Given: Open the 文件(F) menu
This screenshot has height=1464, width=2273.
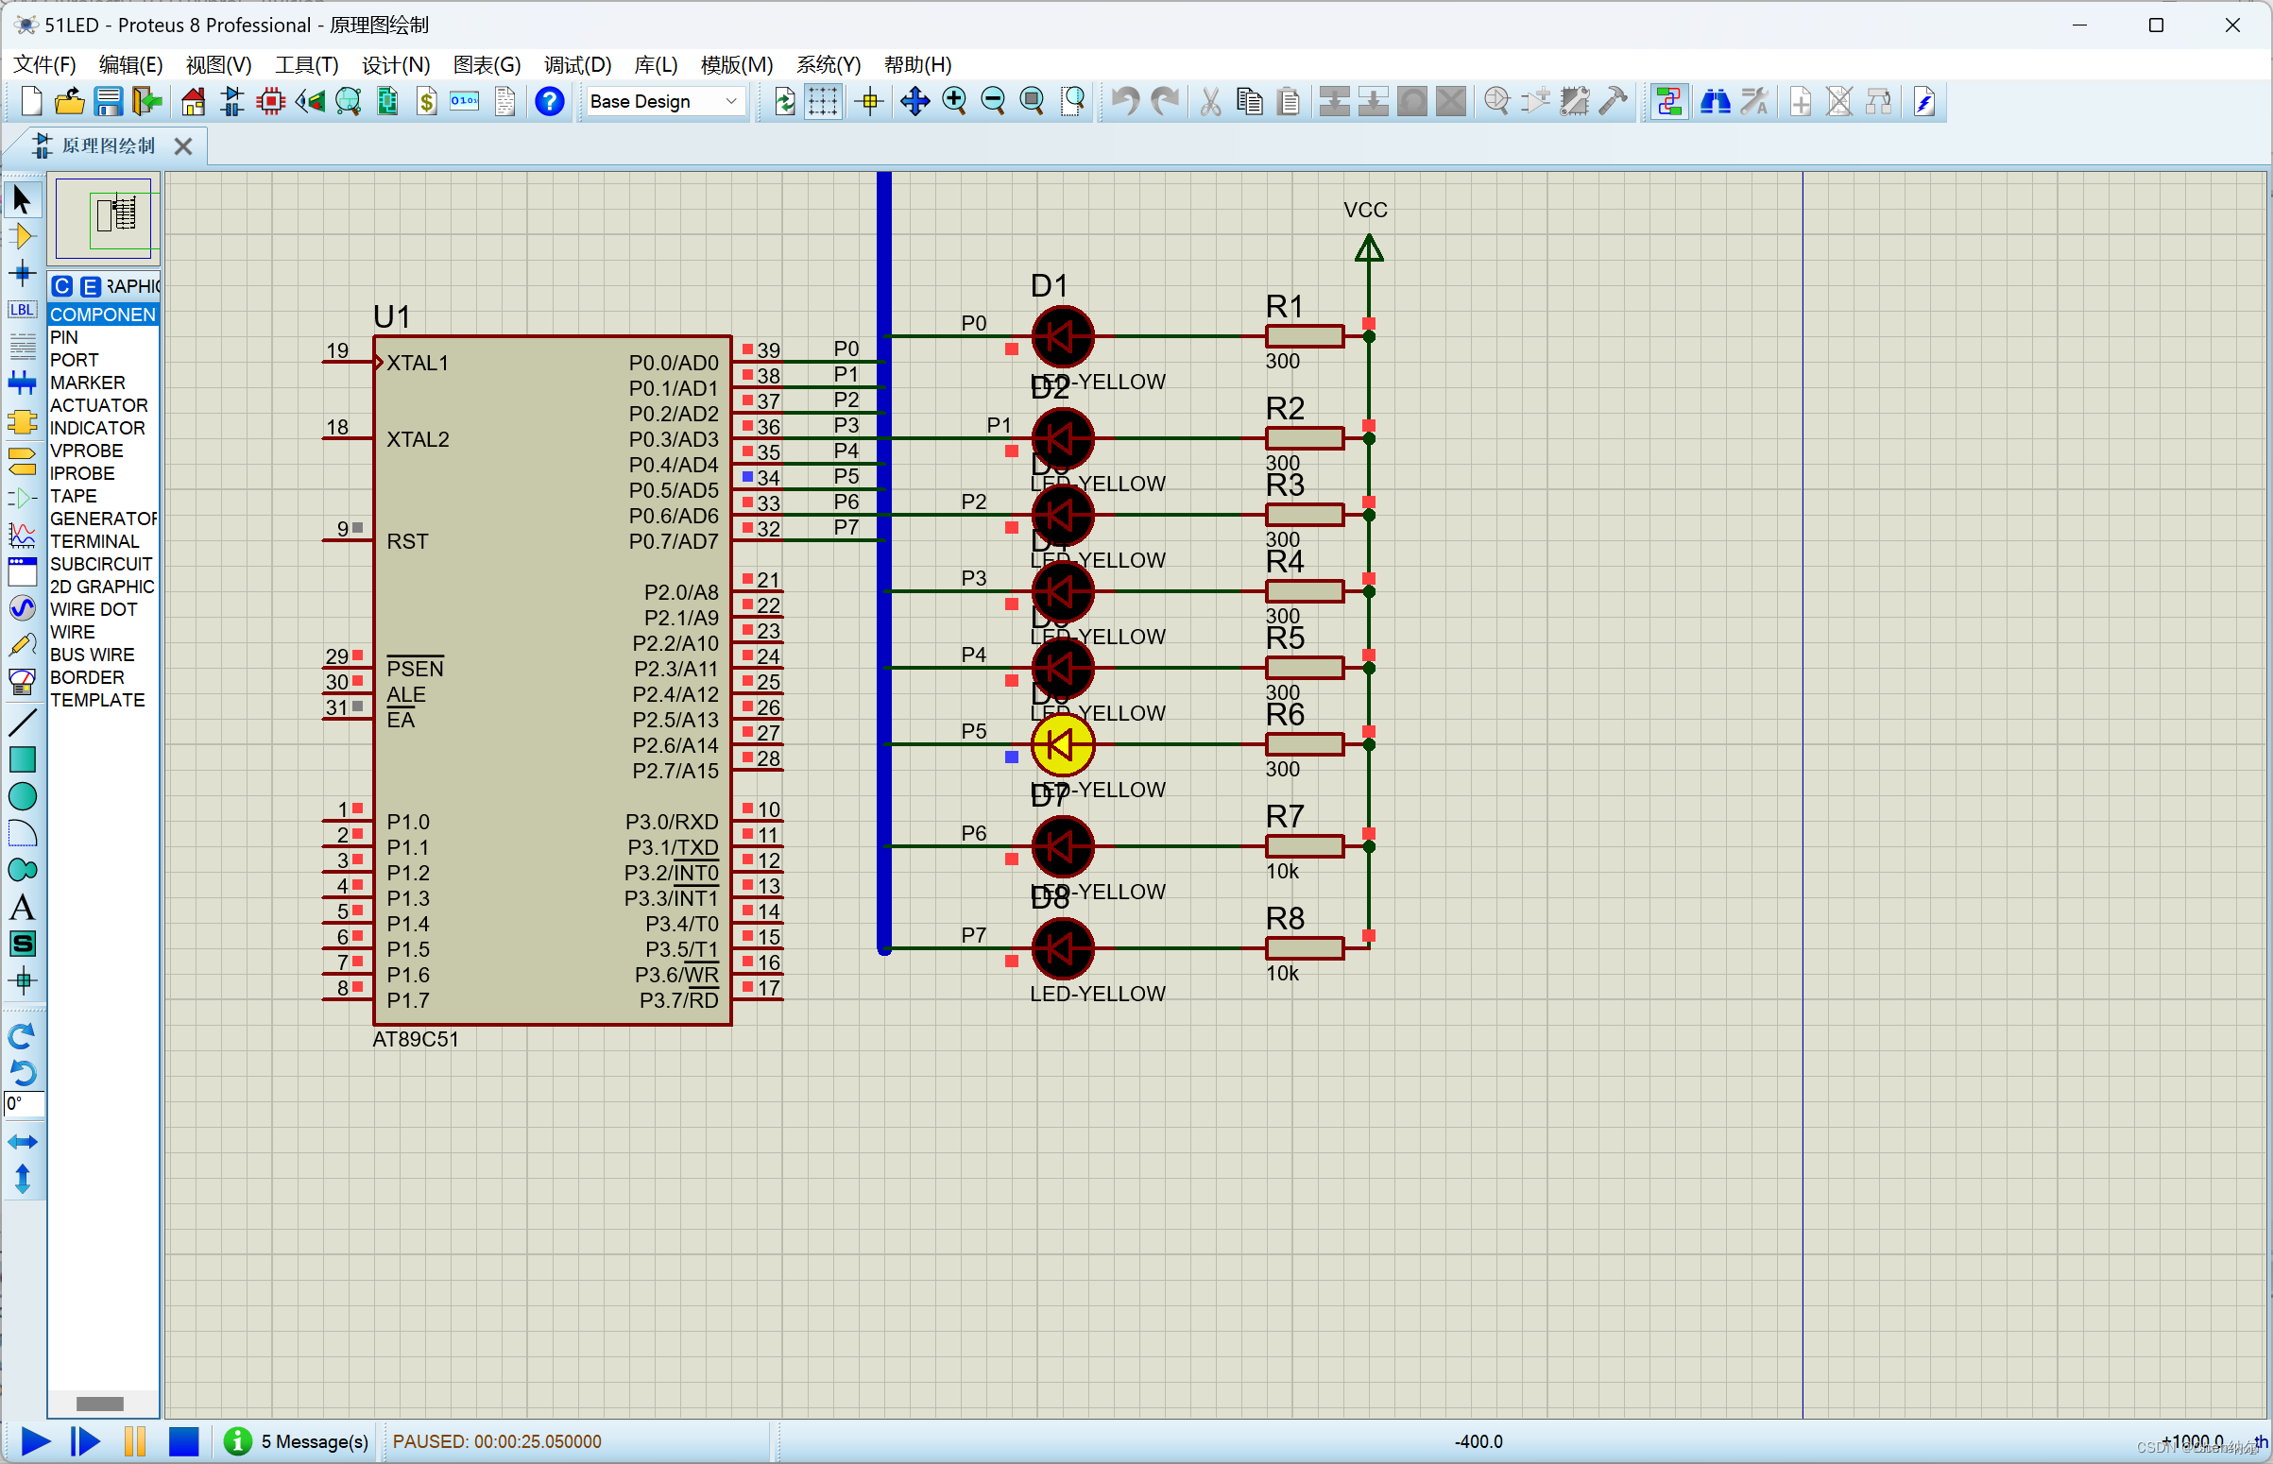Looking at the screenshot, I should (x=43, y=64).
